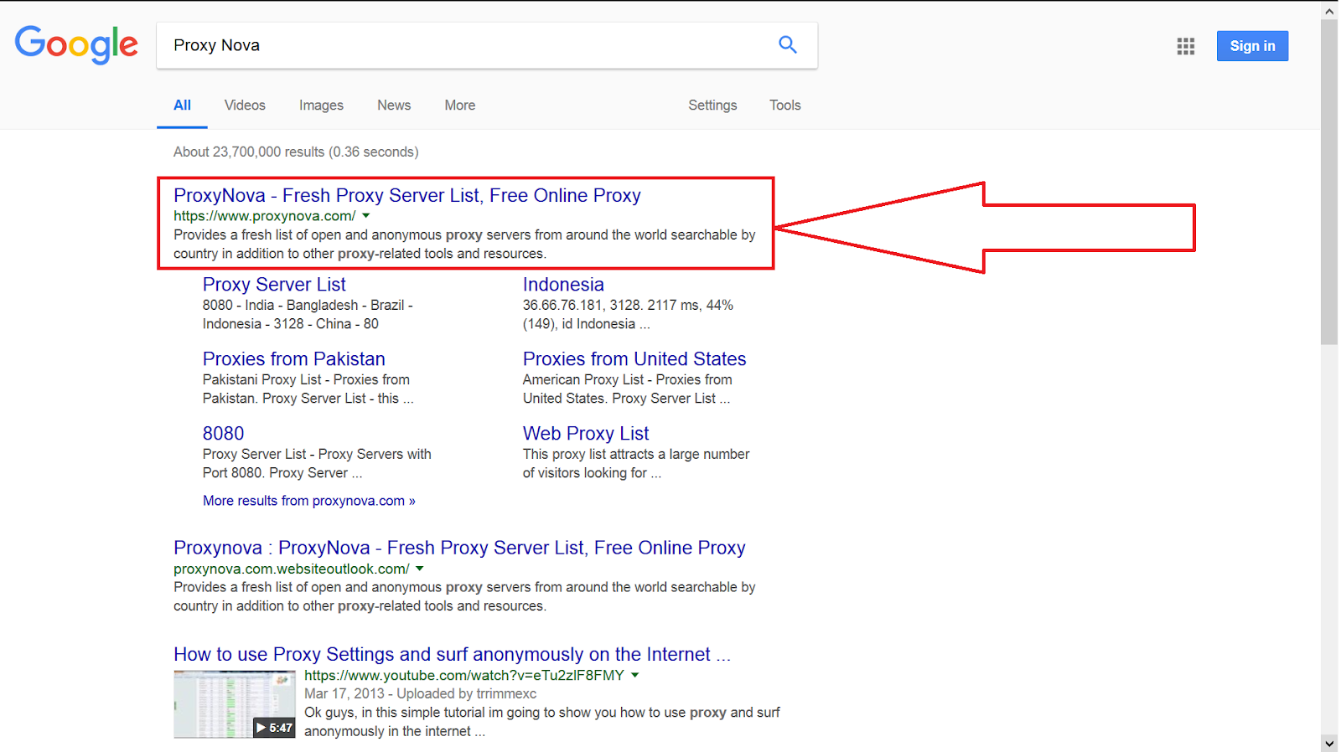Open the Settings menu
This screenshot has height=752, width=1341.
(712, 106)
